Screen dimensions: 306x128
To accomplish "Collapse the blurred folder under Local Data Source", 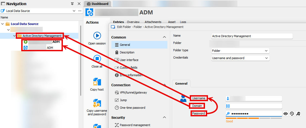I will 8,30.
